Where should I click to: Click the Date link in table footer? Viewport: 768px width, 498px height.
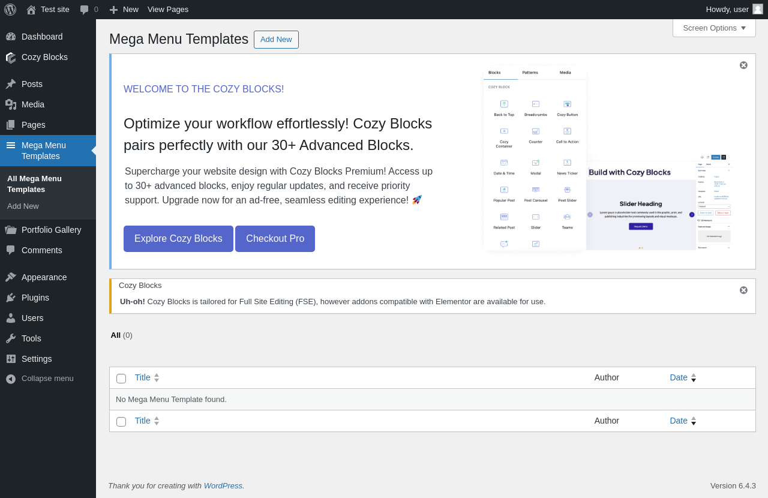(x=679, y=421)
